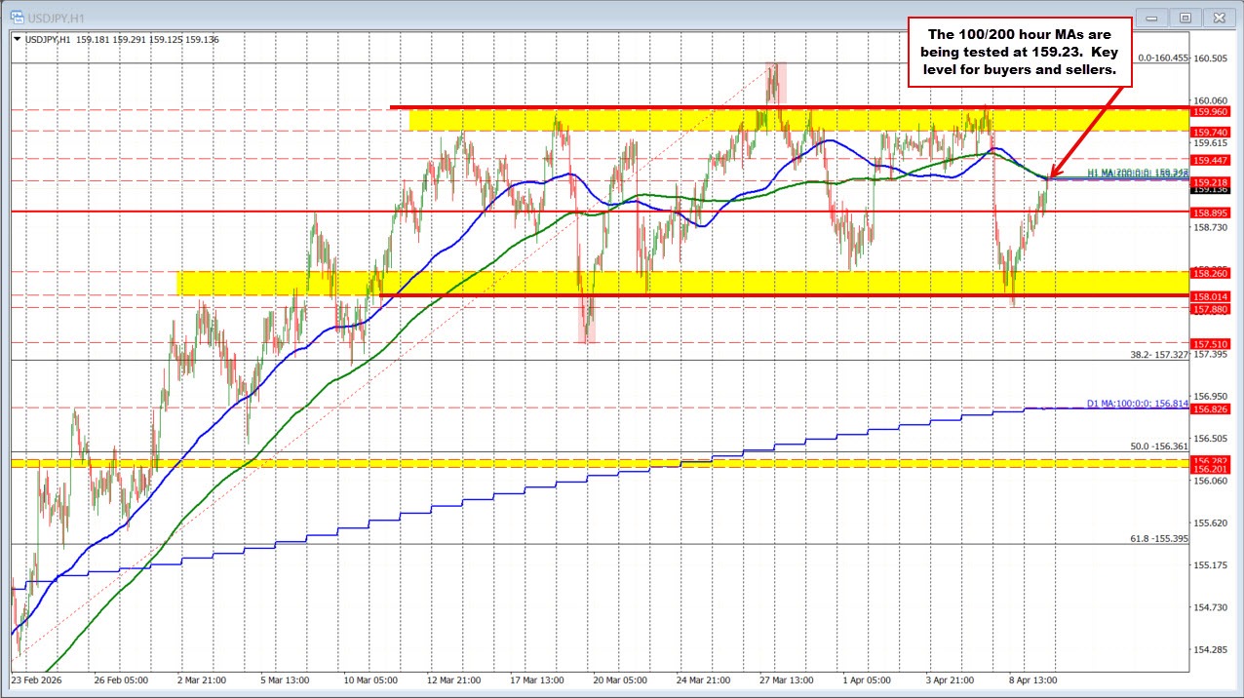The height and width of the screenshot is (698, 1244).
Task: Click the 0.0-160.455 Fibonacci retracement label
Action: pyautogui.click(x=1160, y=57)
